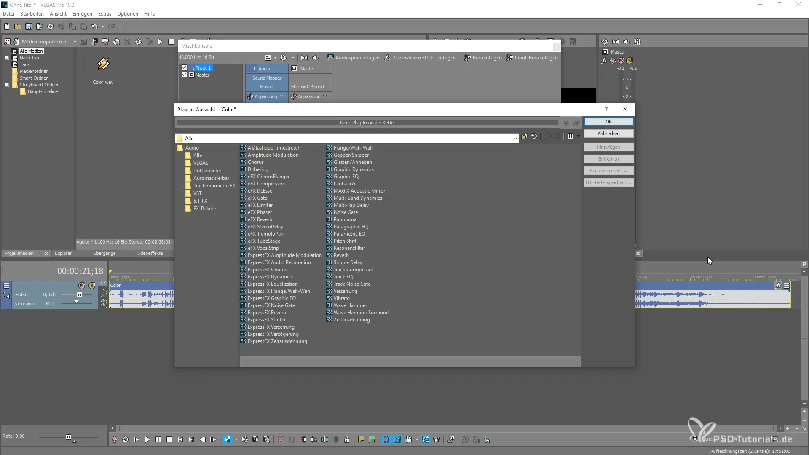Create a new project via toolbar icon
Viewport: 809px width, 455px height.
click(7, 27)
